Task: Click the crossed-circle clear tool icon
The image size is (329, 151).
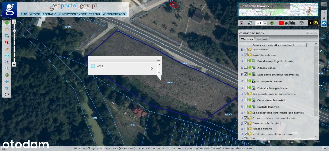Action: (x=7, y=94)
